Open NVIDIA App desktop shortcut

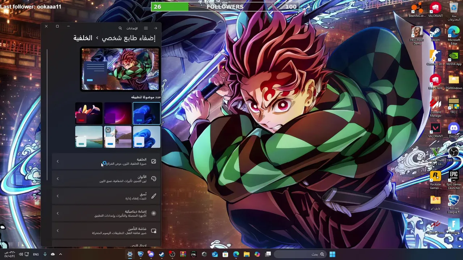[454, 58]
